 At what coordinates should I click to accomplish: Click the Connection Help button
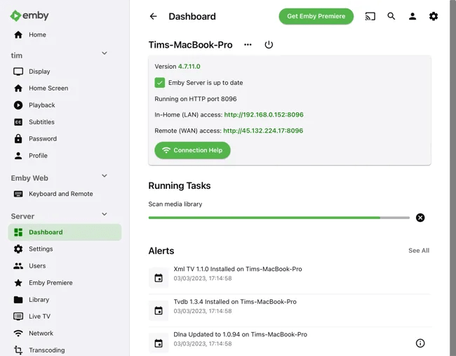click(x=192, y=150)
